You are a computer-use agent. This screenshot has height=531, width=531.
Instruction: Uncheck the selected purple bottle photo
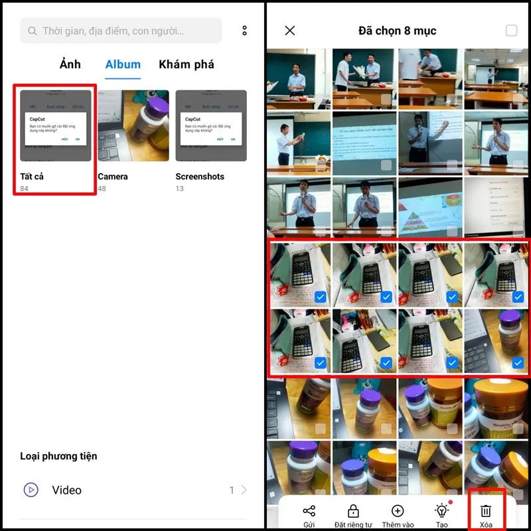coord(518,363)
